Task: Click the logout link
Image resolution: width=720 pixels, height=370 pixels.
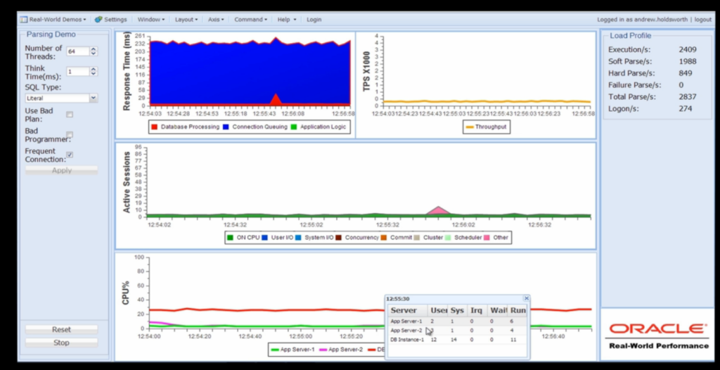Action: pyautogui.click(x=703, y=20)
